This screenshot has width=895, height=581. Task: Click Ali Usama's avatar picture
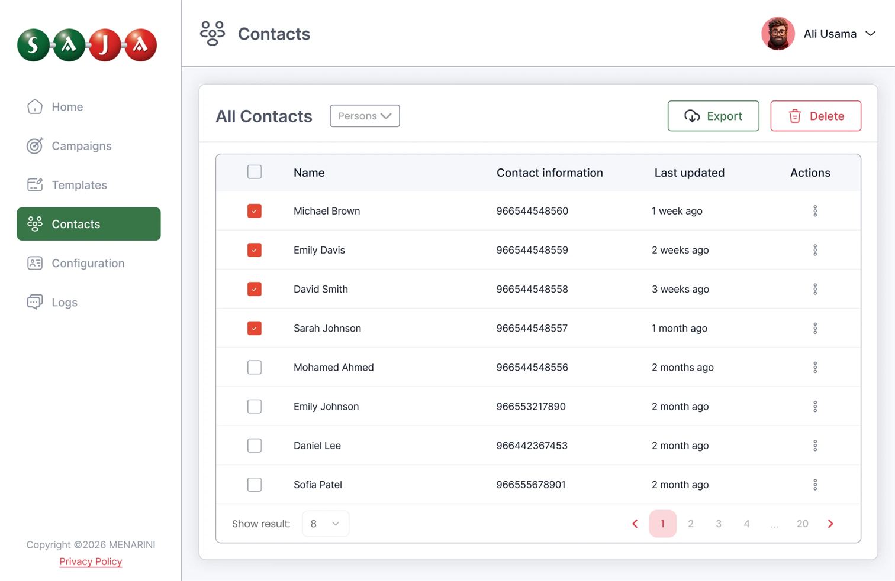pos(778,34)
